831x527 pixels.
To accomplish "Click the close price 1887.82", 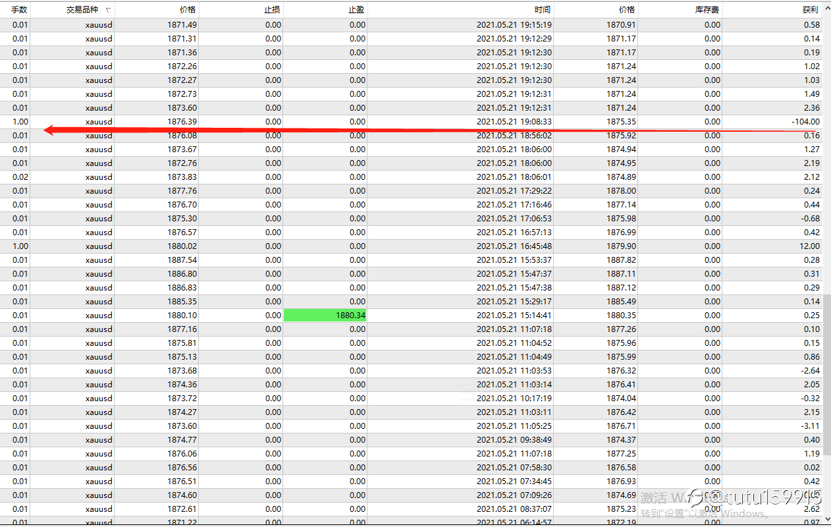I will pyautogui.click(x=622, y=260).
